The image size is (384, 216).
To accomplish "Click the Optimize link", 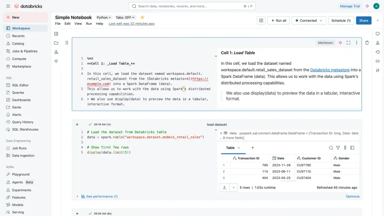I will coord(353,196).
